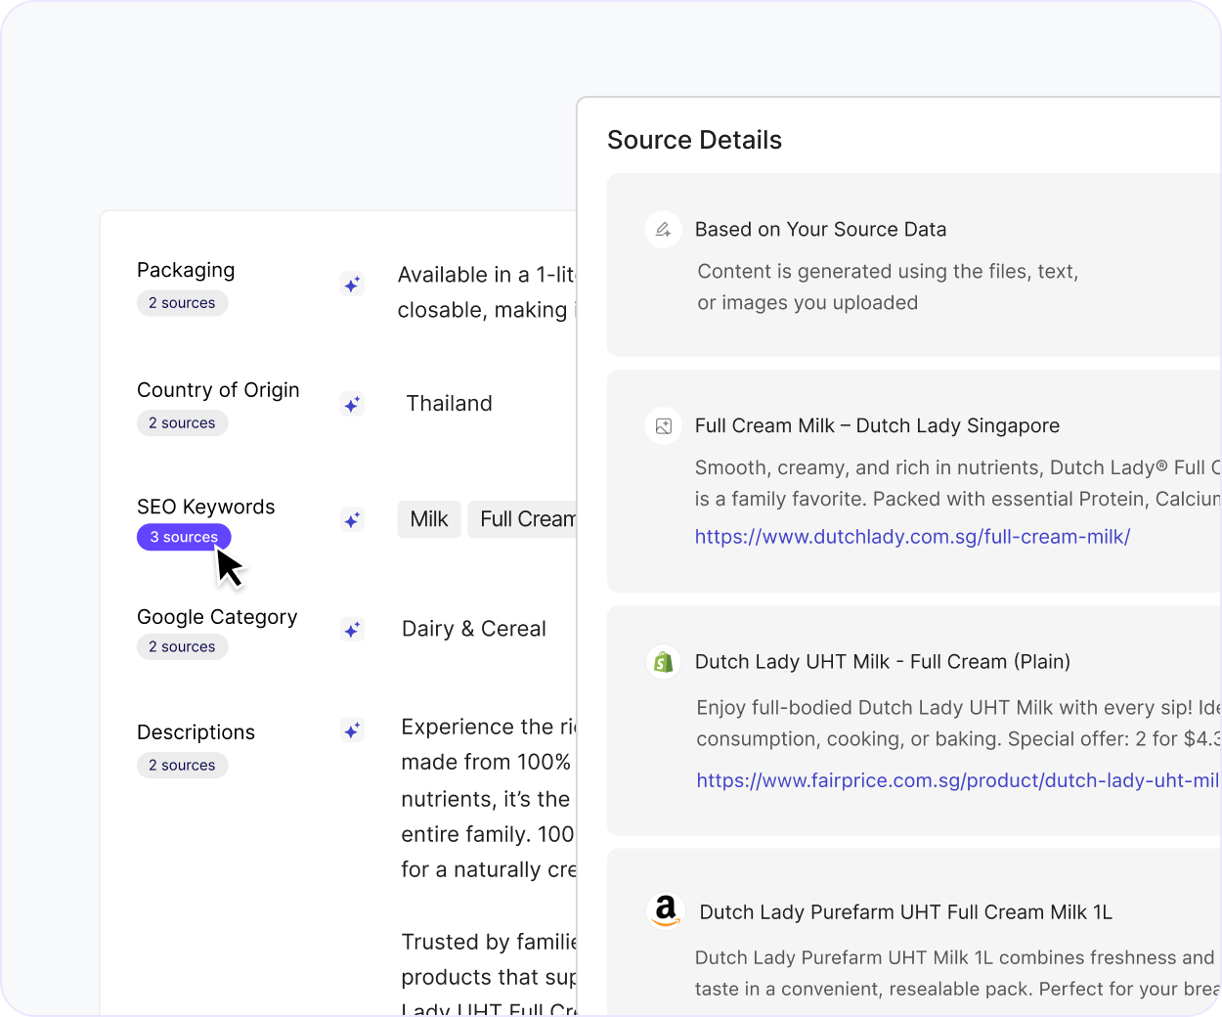Click the Amazon icon on Purefarm card

(666, 911)
